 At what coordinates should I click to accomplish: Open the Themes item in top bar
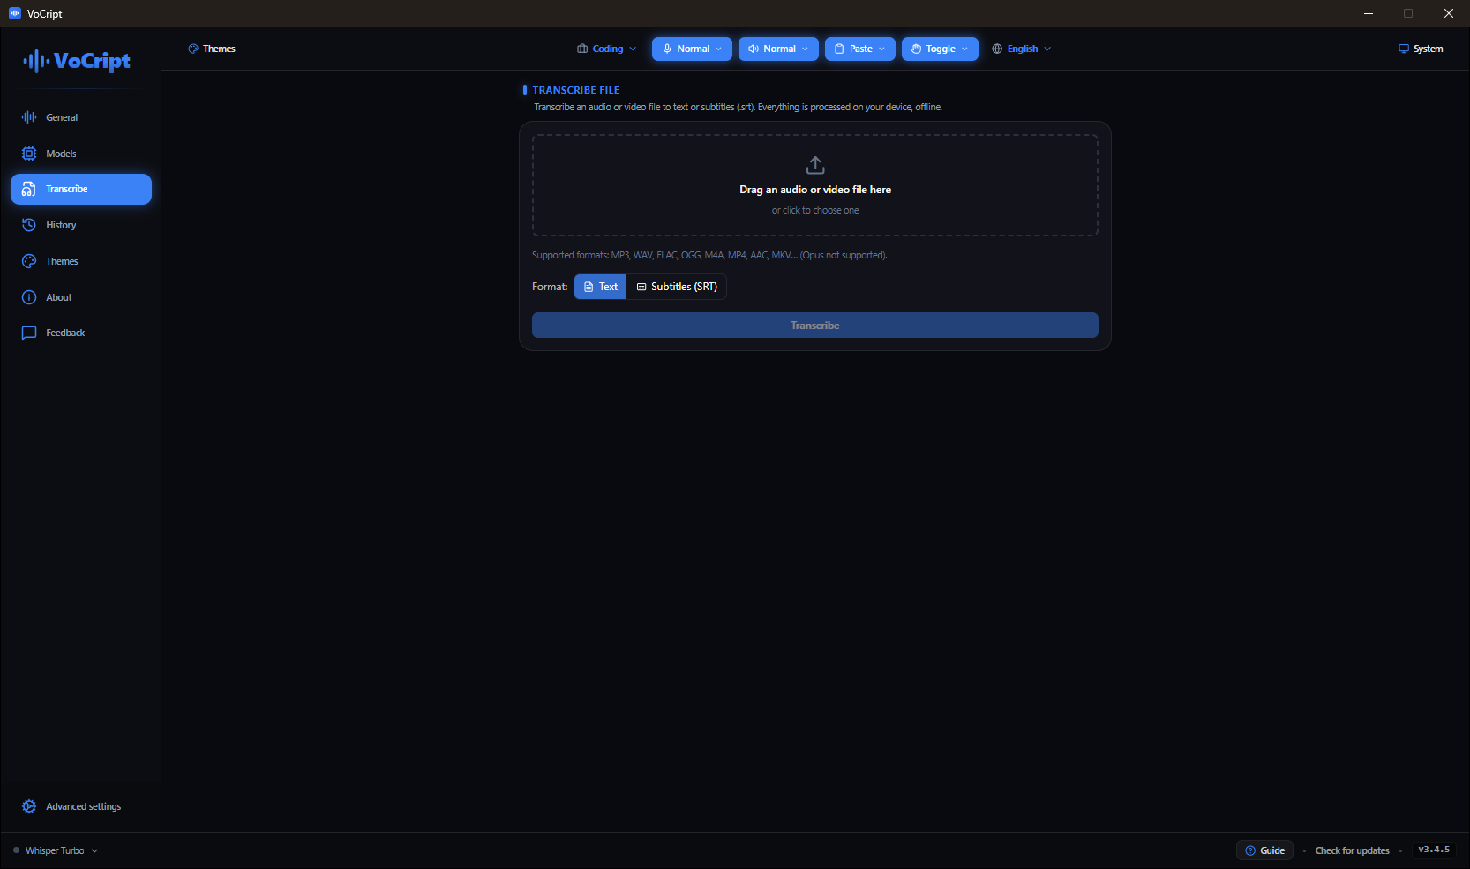click(212, 49)
